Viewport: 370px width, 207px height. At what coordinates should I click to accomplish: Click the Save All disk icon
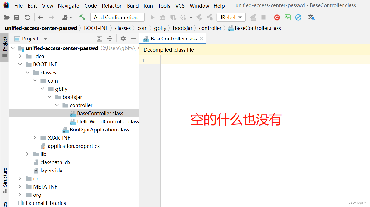[17, 18]
